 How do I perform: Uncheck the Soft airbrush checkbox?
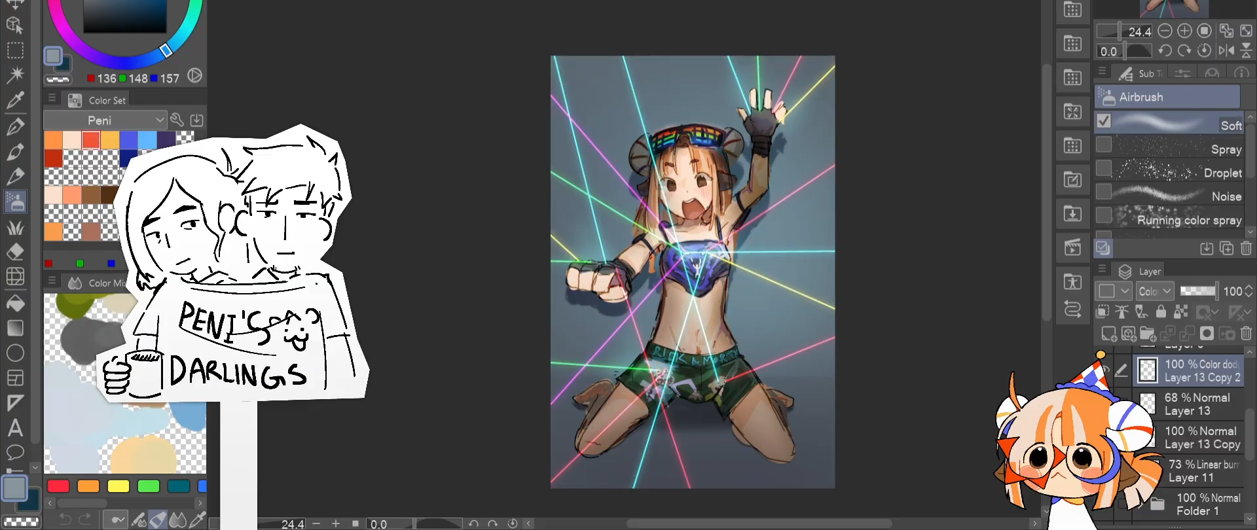pyautogui.click(x=1104, y=121)
